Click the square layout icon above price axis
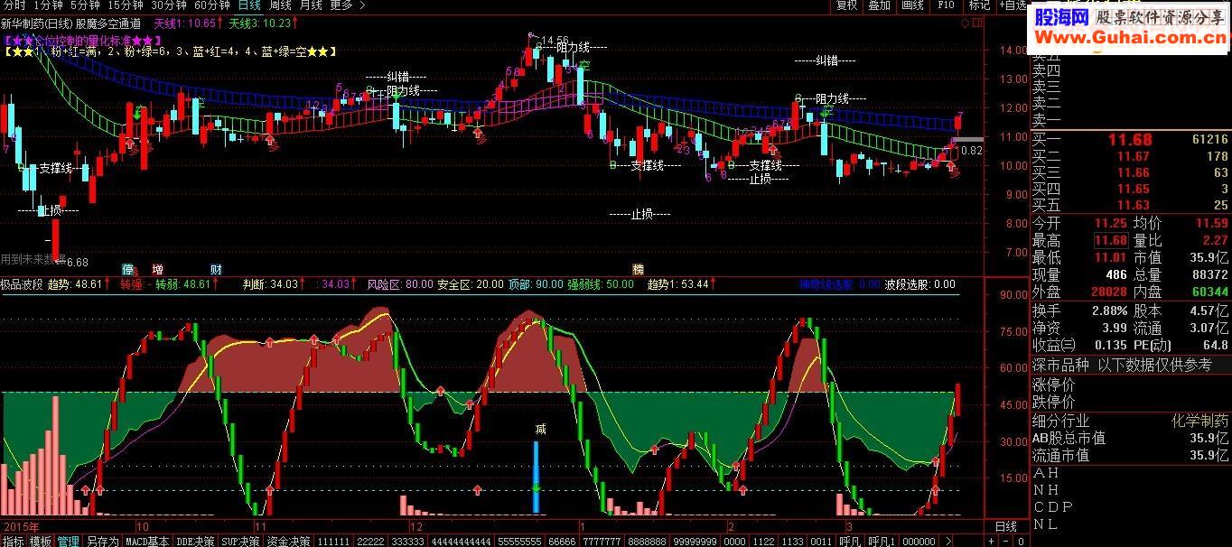This screenshot has height=547, width=1232. pos(975,23)
